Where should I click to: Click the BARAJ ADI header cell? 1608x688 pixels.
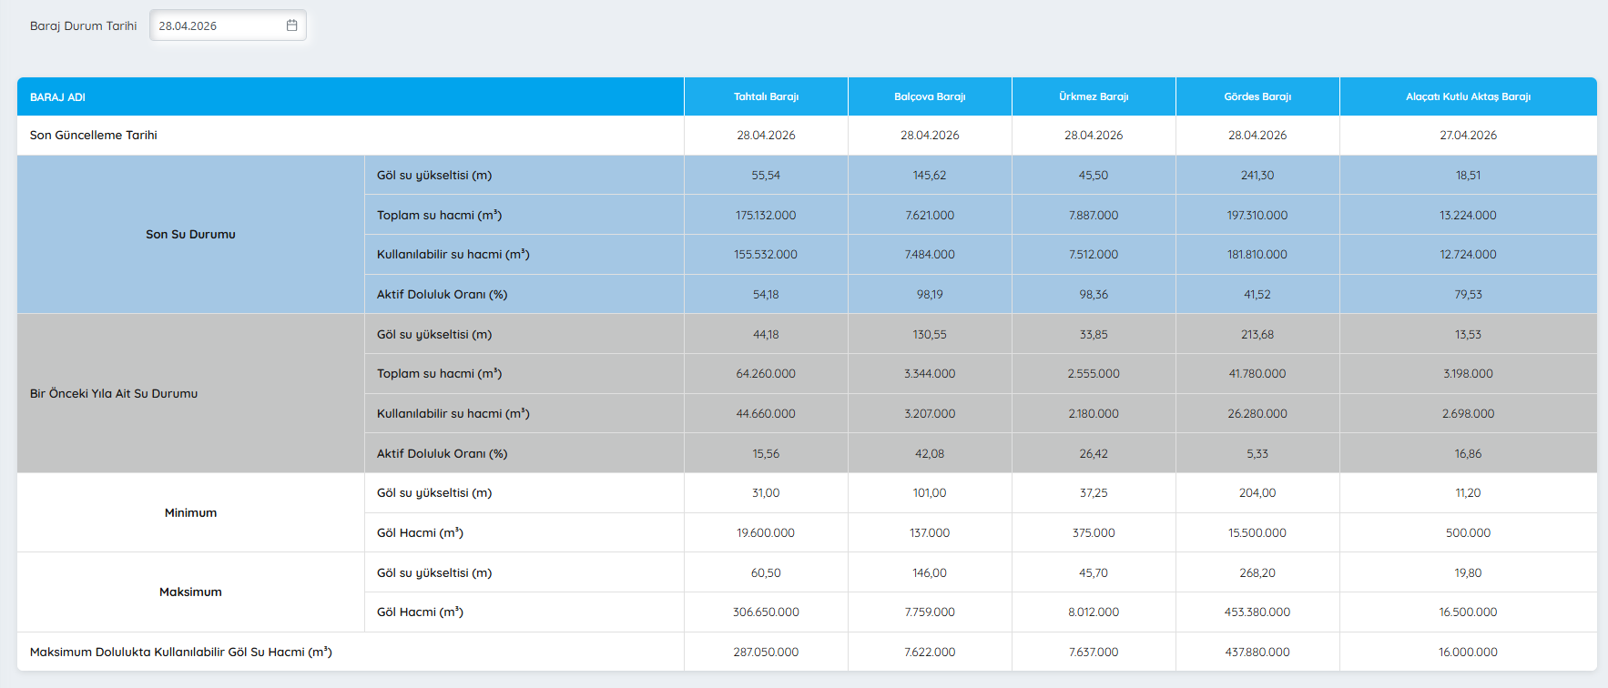[x=57, y=97]
